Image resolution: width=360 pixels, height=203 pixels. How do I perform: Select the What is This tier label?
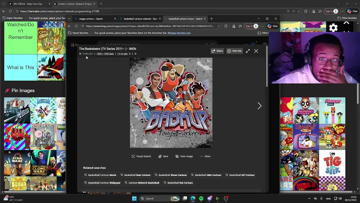(x=21, y=67)
